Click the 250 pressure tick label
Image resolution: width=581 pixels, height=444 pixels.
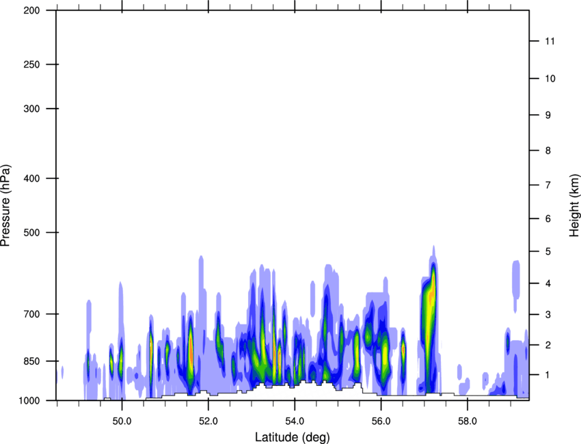tap(31, 64)
